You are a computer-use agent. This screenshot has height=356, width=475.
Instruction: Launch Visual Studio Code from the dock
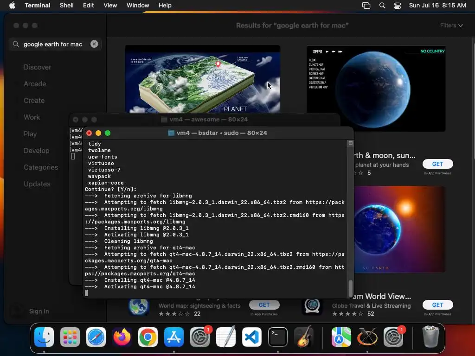(x=252, y=337)
